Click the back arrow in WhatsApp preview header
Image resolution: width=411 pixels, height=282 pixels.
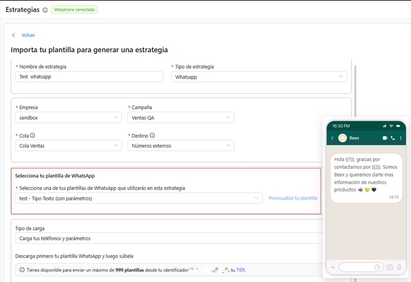332,139
